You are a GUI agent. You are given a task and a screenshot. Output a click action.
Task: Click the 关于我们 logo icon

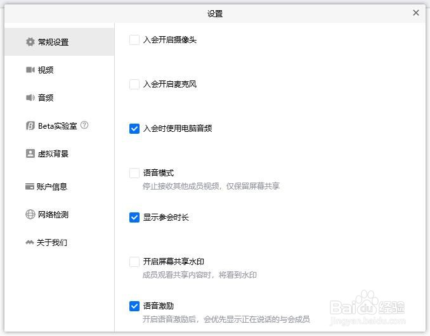(x=30, y=242)
